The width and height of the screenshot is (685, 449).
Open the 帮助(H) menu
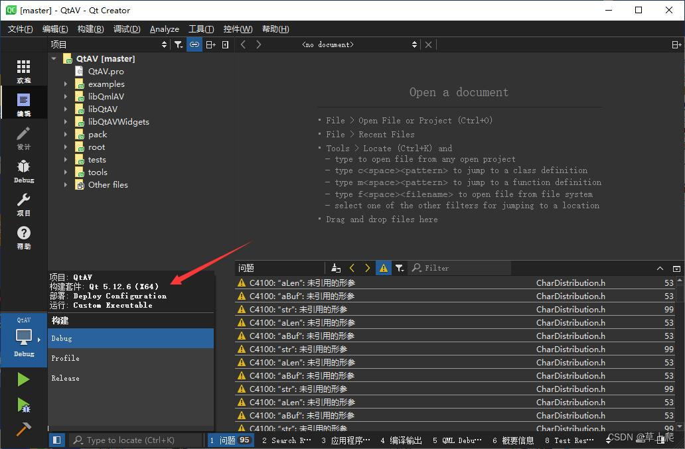click(275, 29)
